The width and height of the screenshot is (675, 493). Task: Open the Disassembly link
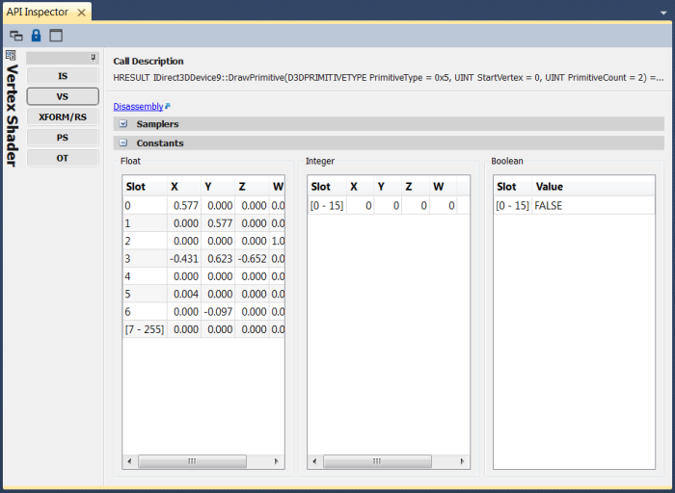(138, 107)
